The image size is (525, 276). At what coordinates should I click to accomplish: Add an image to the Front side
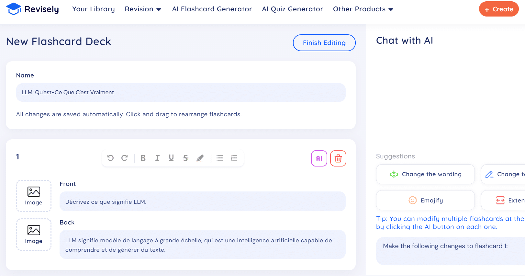click(x=34, y=196)
